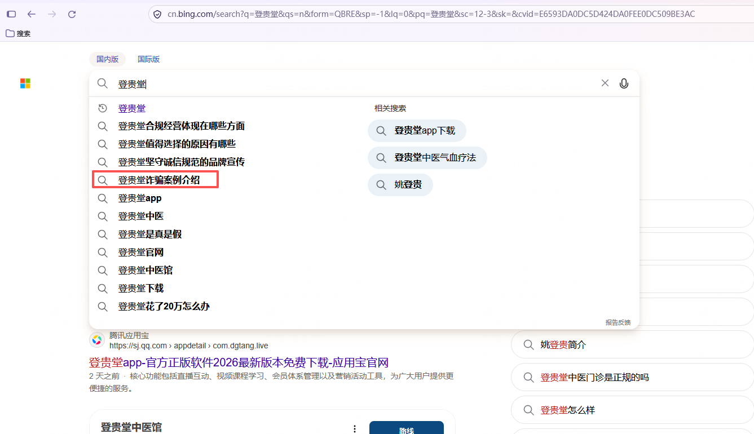Click related search chip 登贵堂中医气血疗法
Image resolution: width=754 pixels, height=434 pixels.
pos(427,158)
